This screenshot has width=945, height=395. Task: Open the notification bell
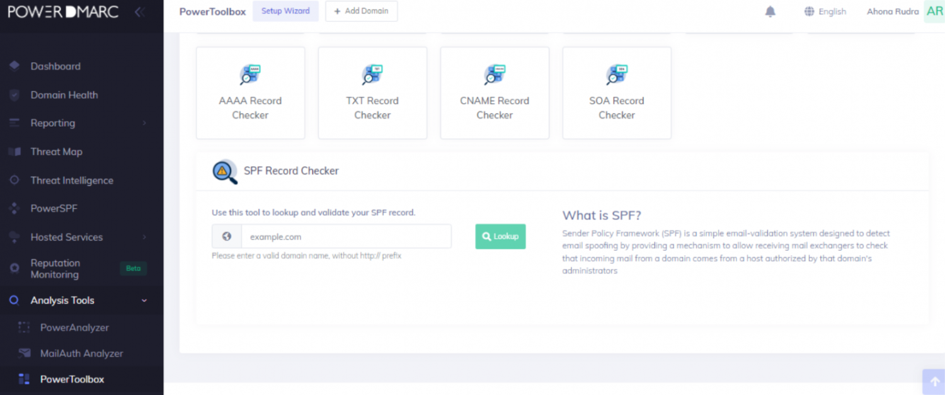770,11
